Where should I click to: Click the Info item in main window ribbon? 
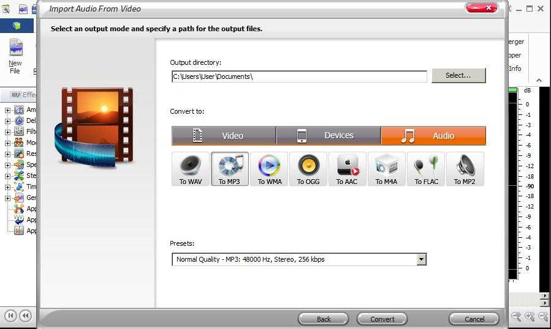coord(515,68)
